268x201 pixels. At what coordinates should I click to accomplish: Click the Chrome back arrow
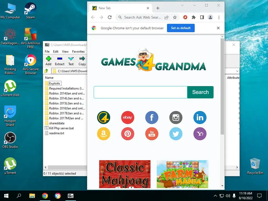[93, 17]
